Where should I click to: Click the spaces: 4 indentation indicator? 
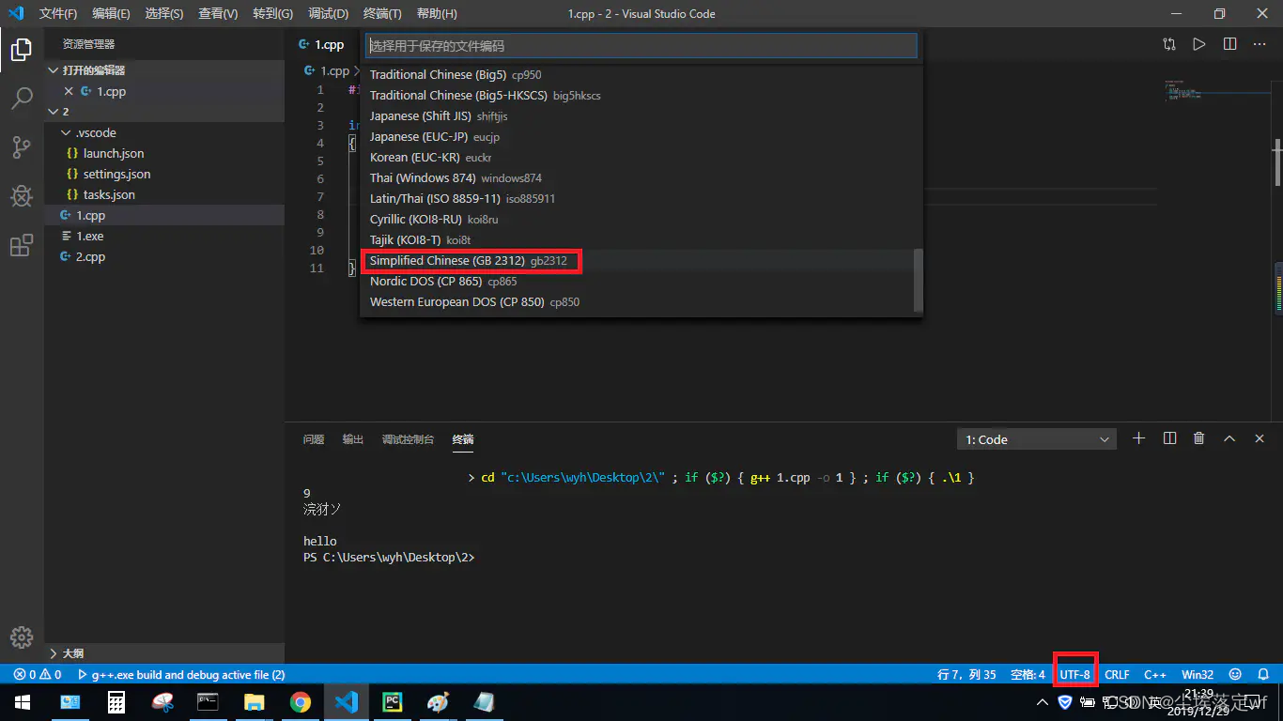(x=1028, y=674)
